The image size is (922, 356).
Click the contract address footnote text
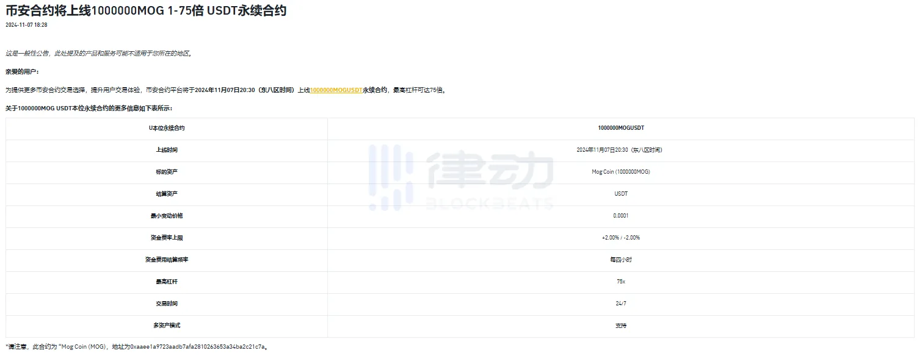click(x=137, y=347)
